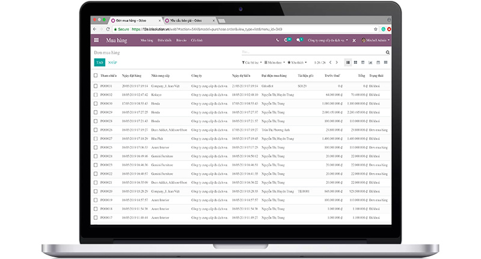Select the checkbox for order PO00017

click(x=96, y=218)
